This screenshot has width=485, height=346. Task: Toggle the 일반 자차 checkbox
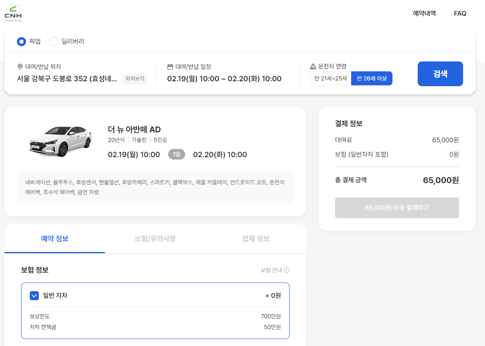(x=34, y=296)
